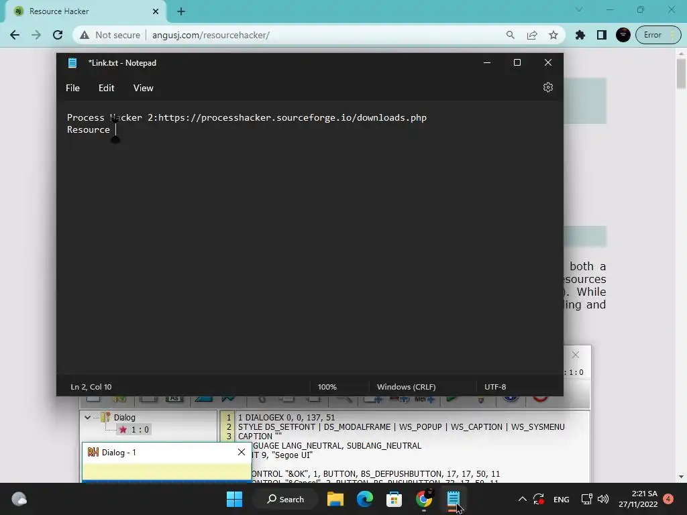Open Chrome profile avatar
Viewport: 687px width, 515px height.
pyautogui.click(x=623, y=35)
